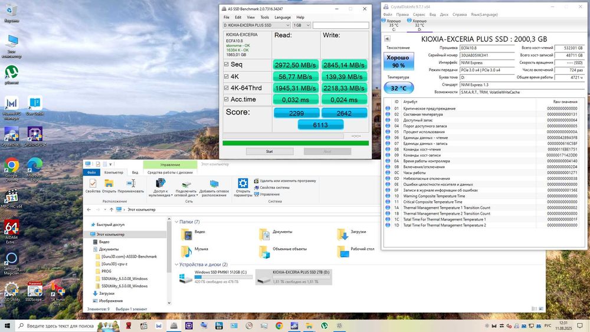
Task: Open drive selection dropdown in AS SSD
Action: [x=257, y=25]
